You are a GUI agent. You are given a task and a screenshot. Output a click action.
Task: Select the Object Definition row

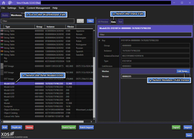click(x=46, y=110)
